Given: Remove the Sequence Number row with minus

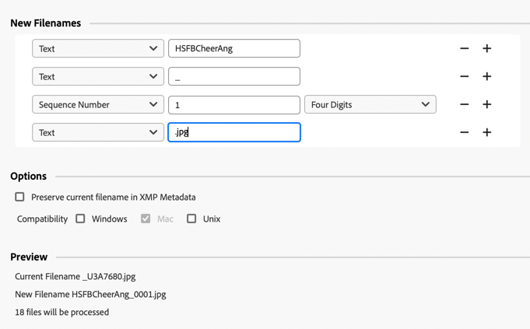Looking at the screenshot, I should [x=465, y=104].
